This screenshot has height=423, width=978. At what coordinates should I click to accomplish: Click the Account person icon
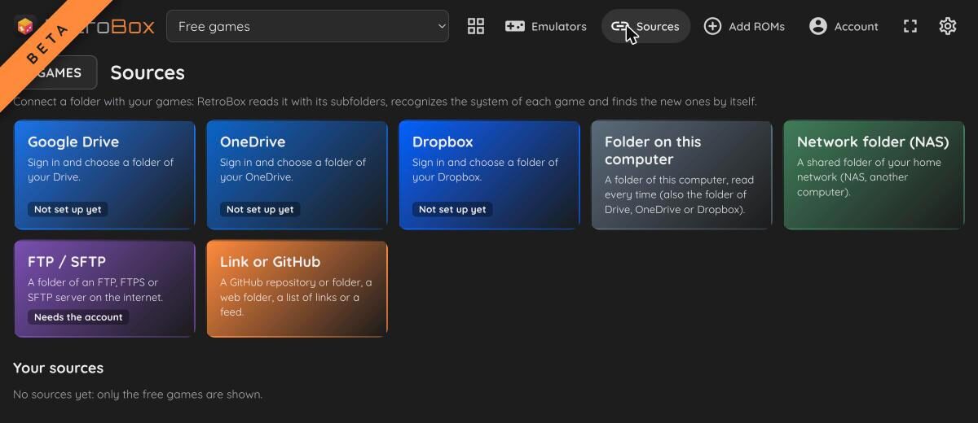pos(818,26)
